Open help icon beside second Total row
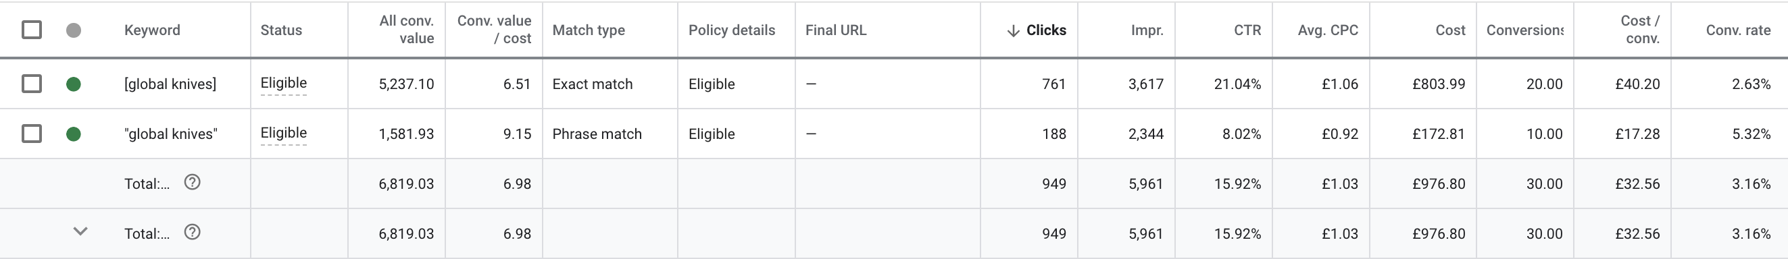 tap(193, 232)
